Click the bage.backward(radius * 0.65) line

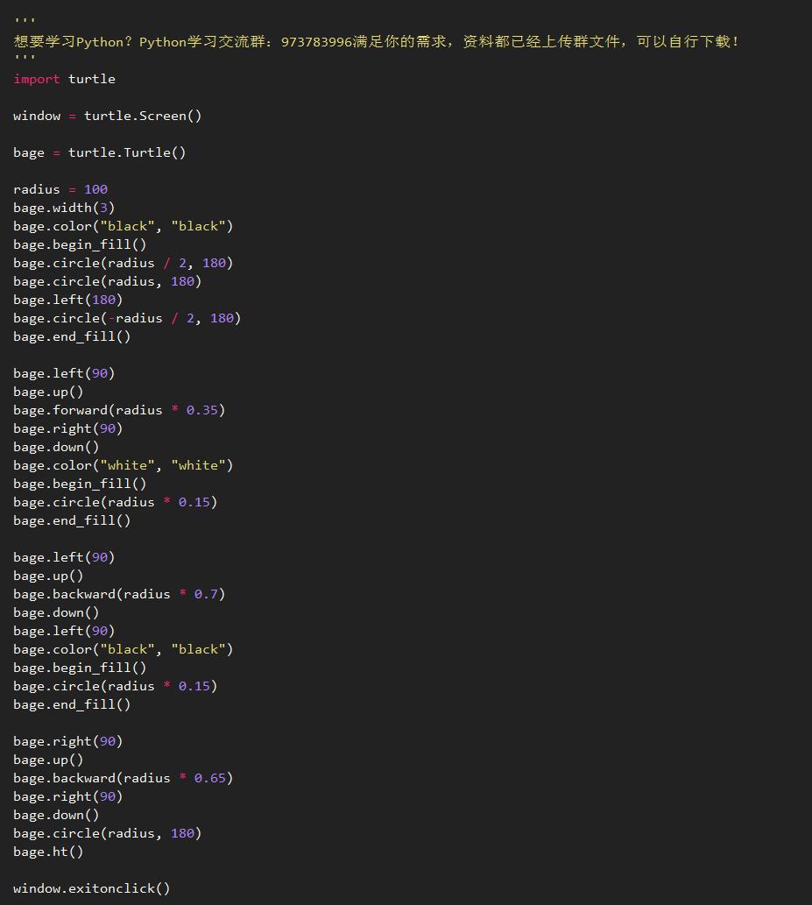[123, 778]
